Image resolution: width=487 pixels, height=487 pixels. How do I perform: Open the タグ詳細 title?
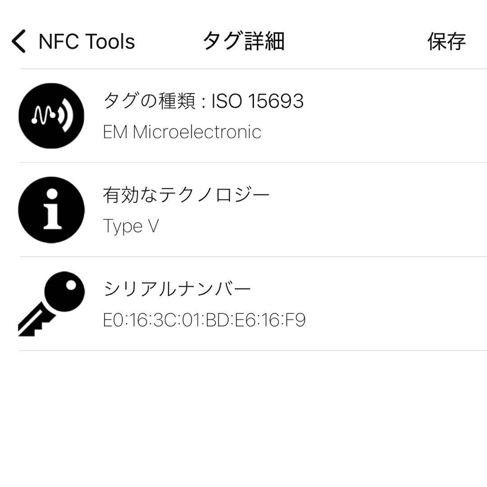point(243,41)
